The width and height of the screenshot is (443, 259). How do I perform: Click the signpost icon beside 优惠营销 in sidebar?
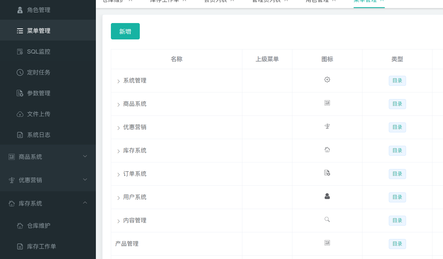12,180
